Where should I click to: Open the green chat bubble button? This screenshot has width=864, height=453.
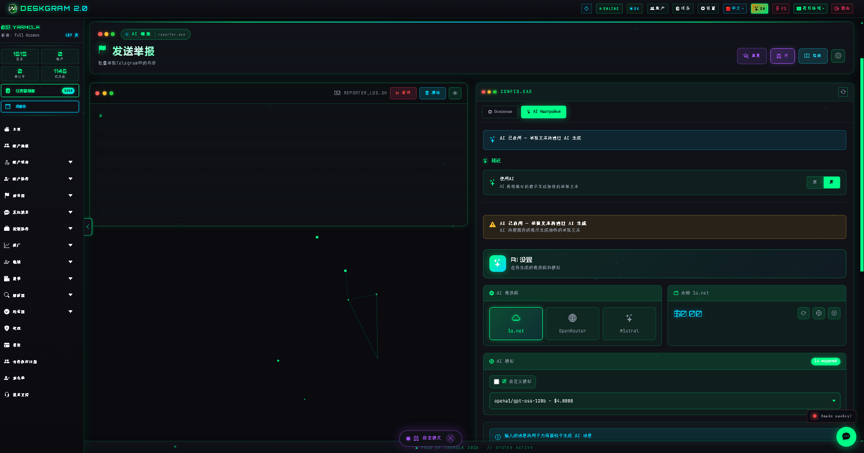(x=846, y=436)
